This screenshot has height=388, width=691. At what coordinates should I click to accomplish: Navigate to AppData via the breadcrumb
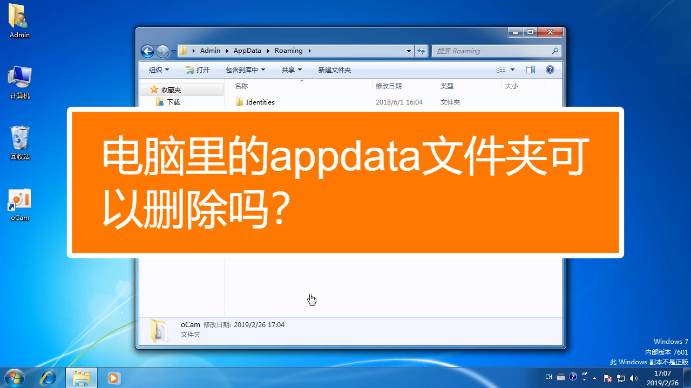point(247,50)
